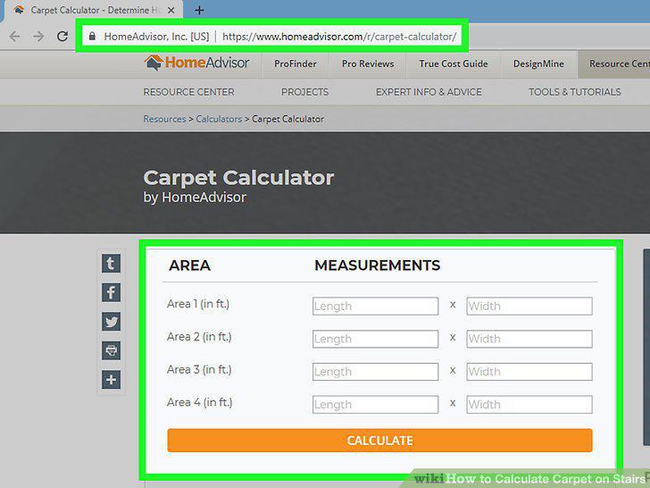This screenshot has width=650, height=488.
Task: Click the browser forward arrow
Action: pyautogui.click(x=38, y=37)
